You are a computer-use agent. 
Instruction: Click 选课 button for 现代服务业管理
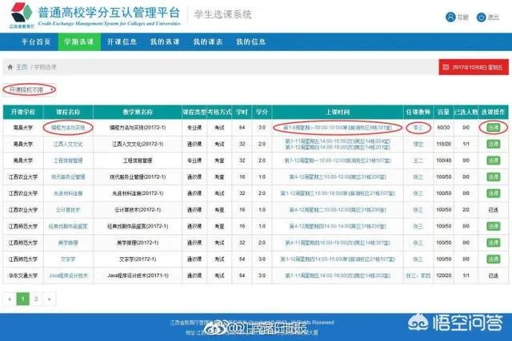coord(493,176)
